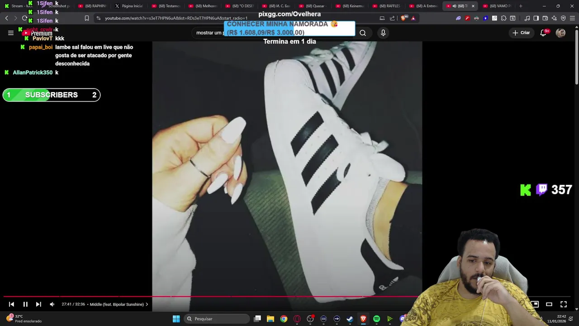Skip to the previous video

pyautogui.click(x=11, y=304)
